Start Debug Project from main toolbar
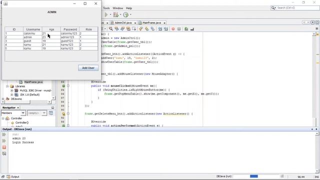 coord(115,14)
